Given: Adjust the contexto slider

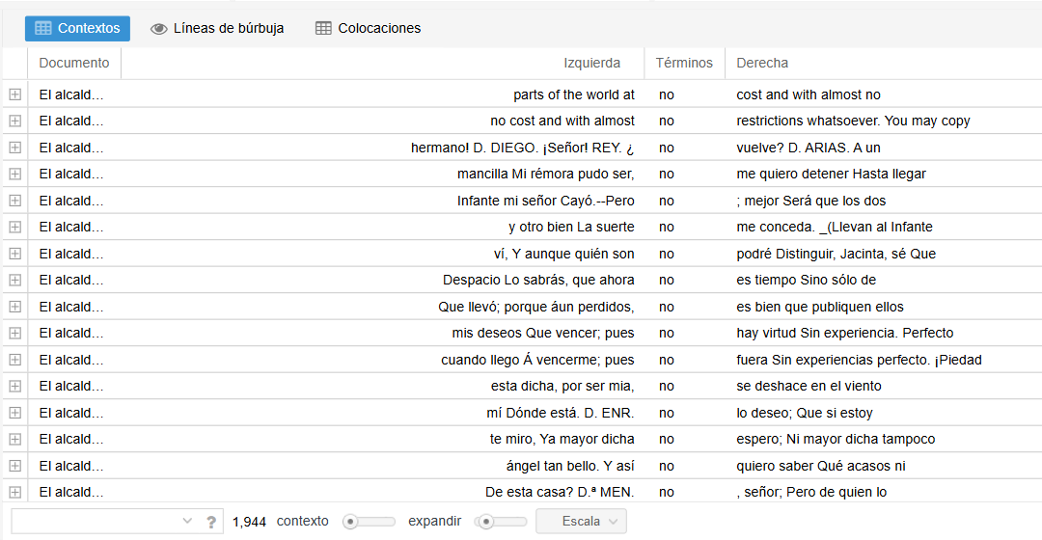Looking at the screenshot, I should [x=369, y=522].
